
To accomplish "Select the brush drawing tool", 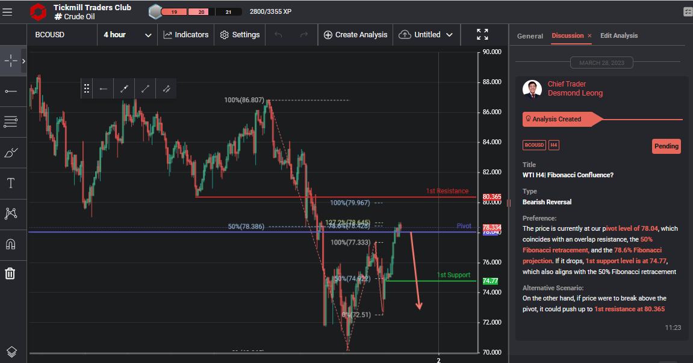I will 11,153.
